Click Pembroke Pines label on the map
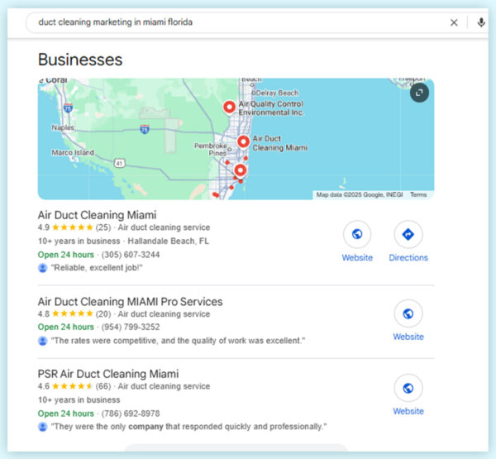This screenshot has height=459, width=496. pyautogui.click(x=211, y=150)
